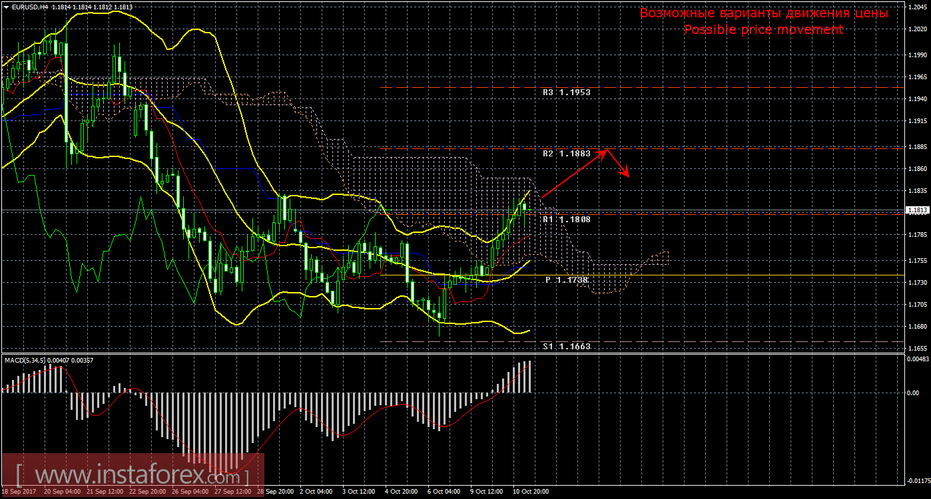Click the current price tag 1.1813
This screenshot has width=931, height=499.
(x=918, y=210)
